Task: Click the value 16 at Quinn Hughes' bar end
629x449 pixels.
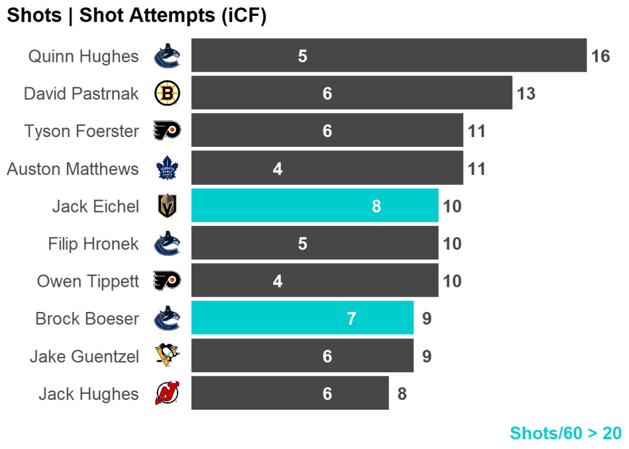Action: [x=600, y=57]
